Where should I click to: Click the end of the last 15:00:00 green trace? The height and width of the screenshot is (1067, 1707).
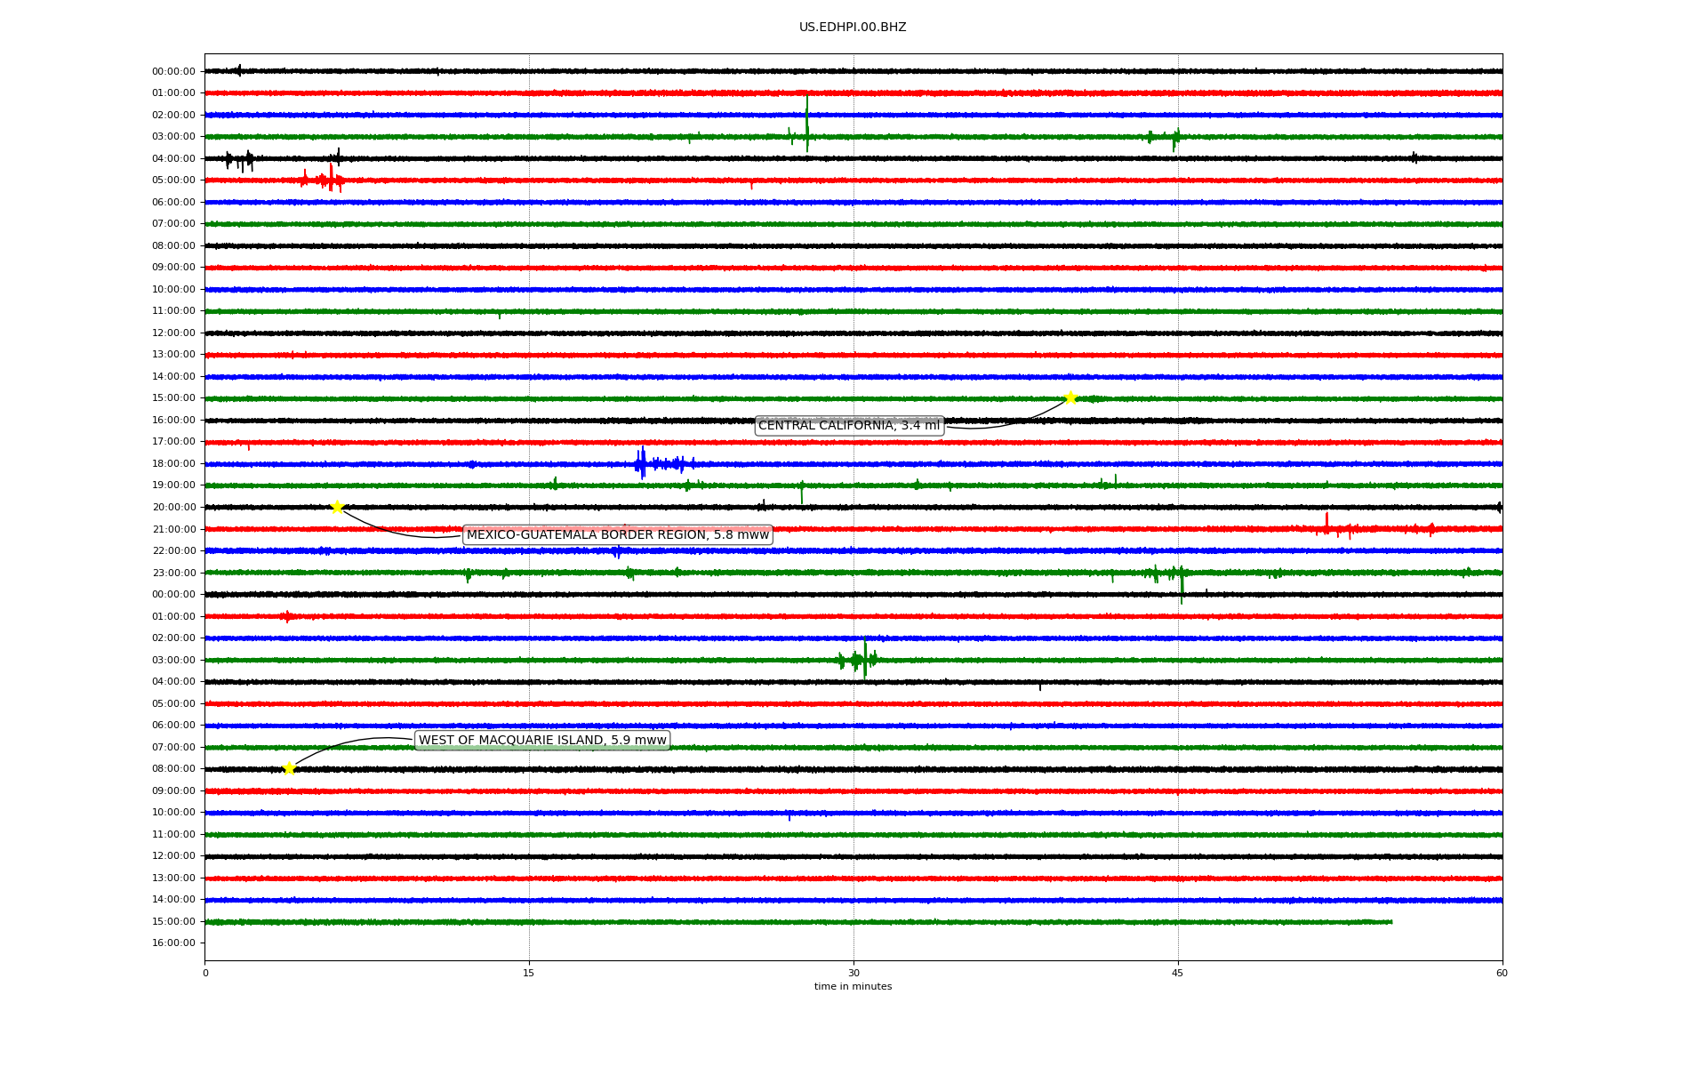pos(1390,922)
